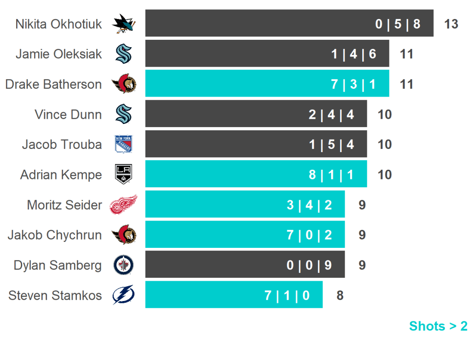Click Seattle Kraken logo beside Jamie Oleksiak

pyautogui.click(x=123, y=54)
